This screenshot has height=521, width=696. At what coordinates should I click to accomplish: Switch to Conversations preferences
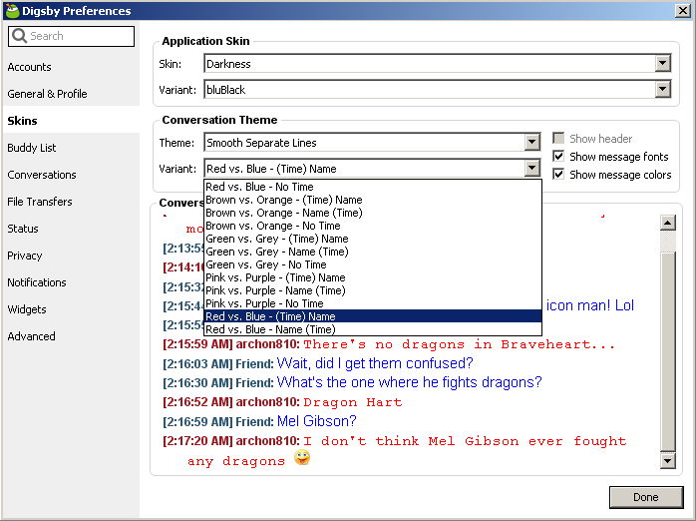click(x=71, y=175)
